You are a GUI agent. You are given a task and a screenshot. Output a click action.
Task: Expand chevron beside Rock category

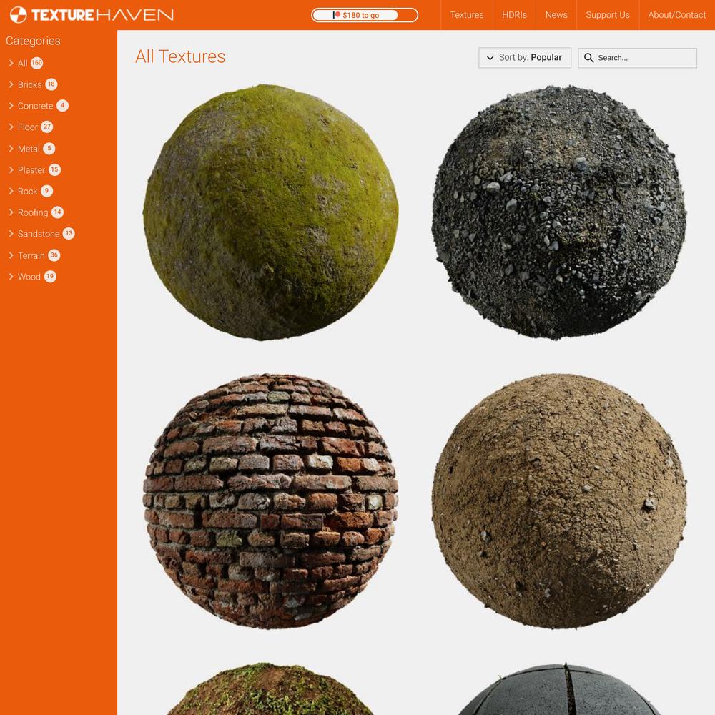11,191
